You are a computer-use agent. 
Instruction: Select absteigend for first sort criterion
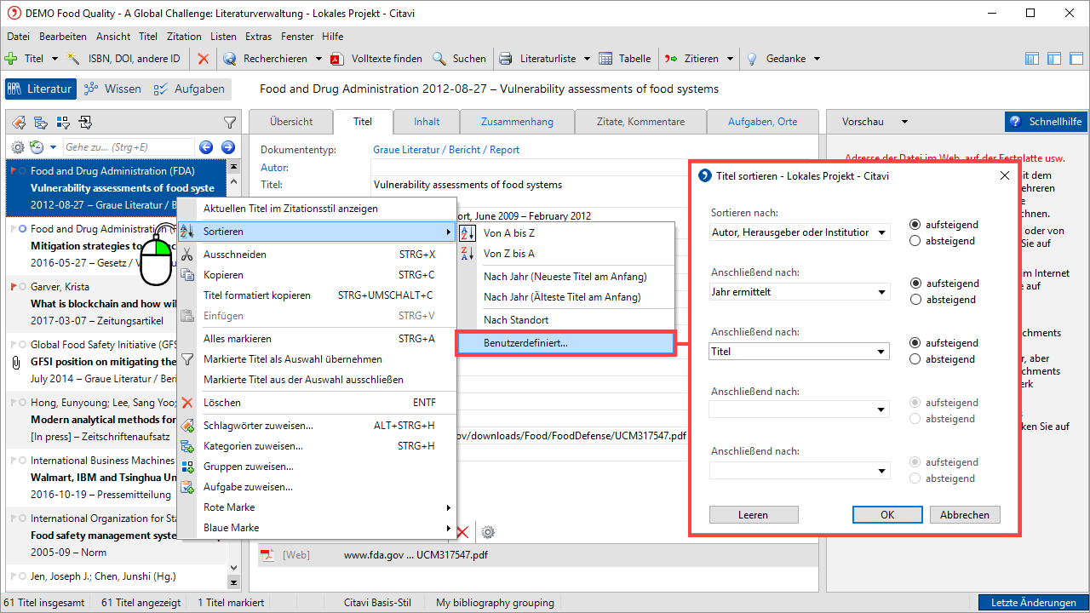[x=915, y=241]
